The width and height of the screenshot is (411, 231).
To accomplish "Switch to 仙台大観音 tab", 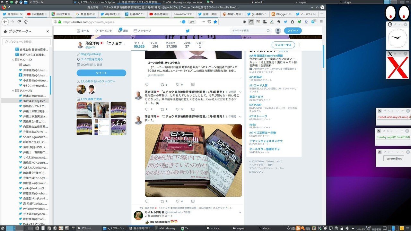I will [61, 14].
